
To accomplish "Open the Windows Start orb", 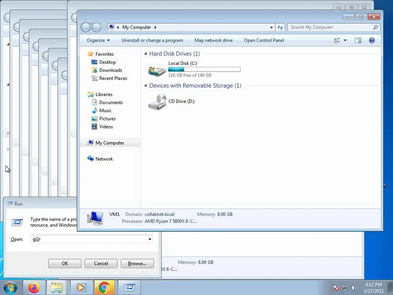I will 10,287.
